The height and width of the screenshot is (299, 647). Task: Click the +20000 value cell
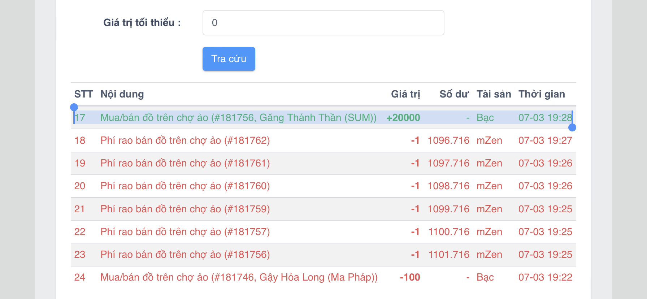click(x=403, y=118)
